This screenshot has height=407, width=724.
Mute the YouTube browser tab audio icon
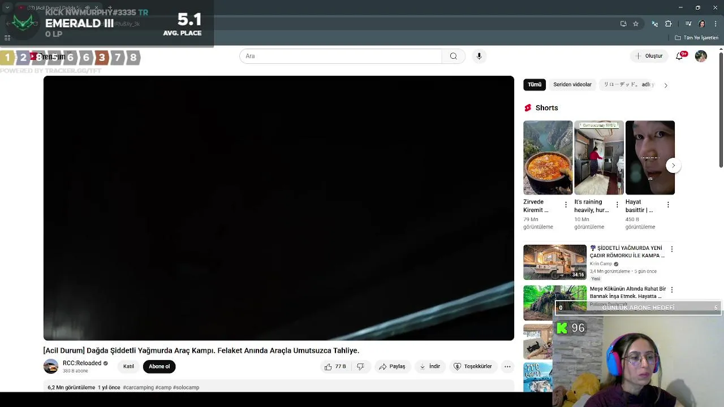87,7
